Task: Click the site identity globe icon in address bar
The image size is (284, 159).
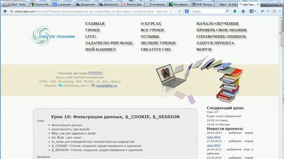Action: click(x=12, y=11)
